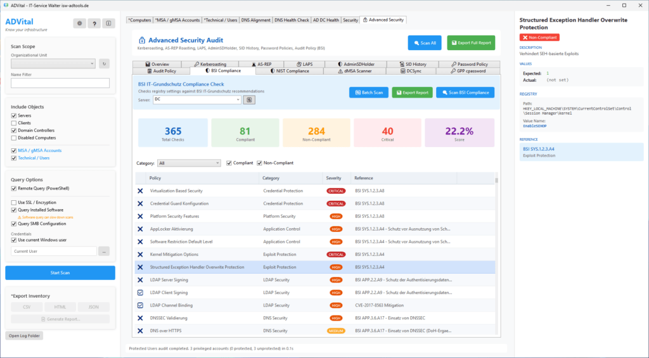Select the Kernel Mitigation Options row text
This screenshot has width=649, height=358.
[x=174, y=255]
